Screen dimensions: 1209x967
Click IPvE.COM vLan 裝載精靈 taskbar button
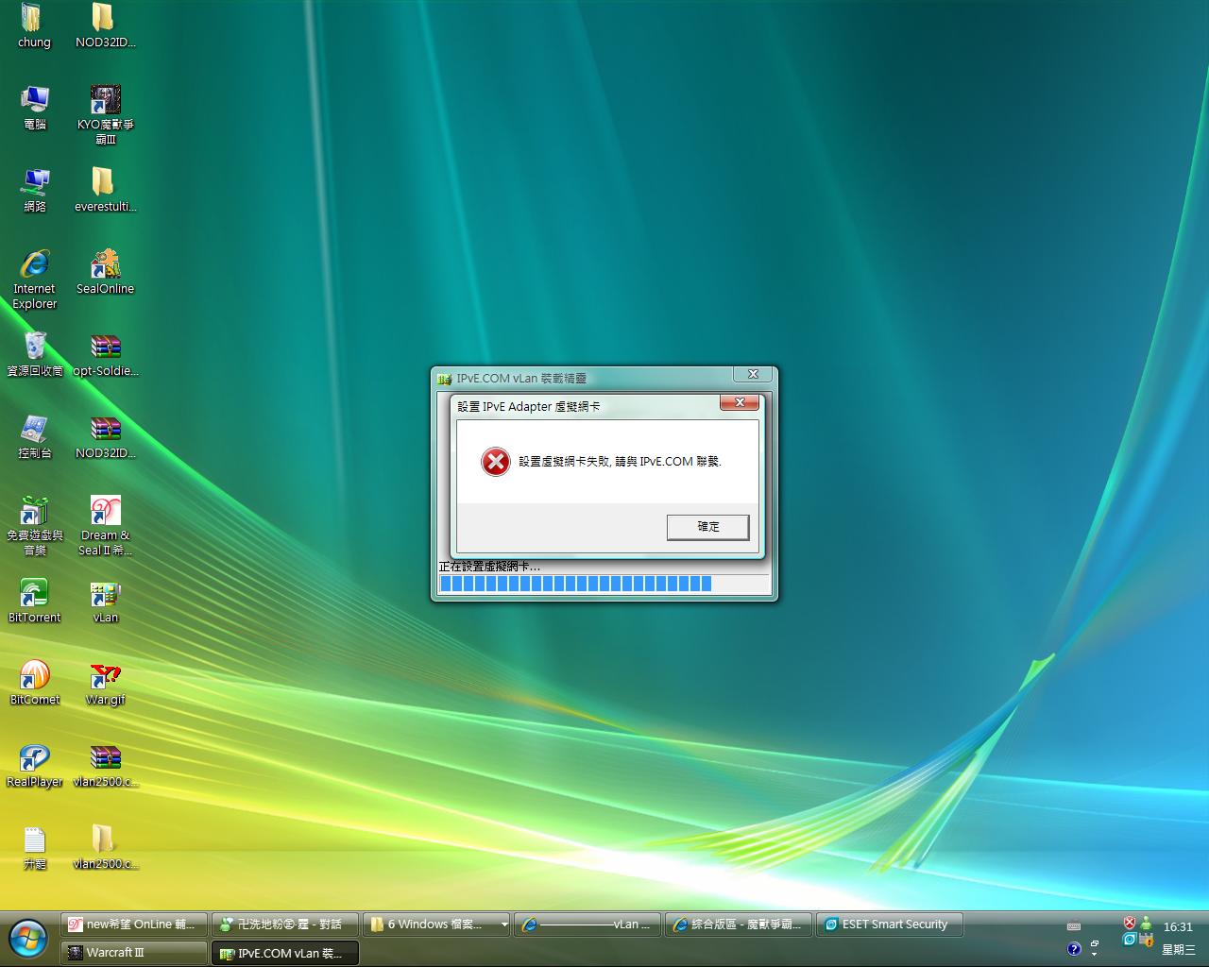285,953
